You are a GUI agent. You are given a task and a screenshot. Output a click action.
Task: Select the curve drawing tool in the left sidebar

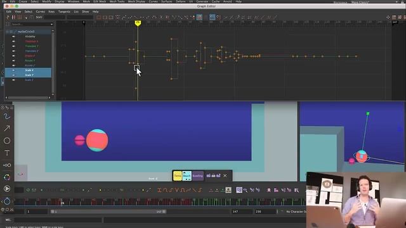coord(7,117)
